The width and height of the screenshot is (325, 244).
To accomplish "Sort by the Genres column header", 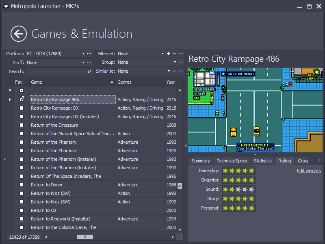I will [140, 82].
